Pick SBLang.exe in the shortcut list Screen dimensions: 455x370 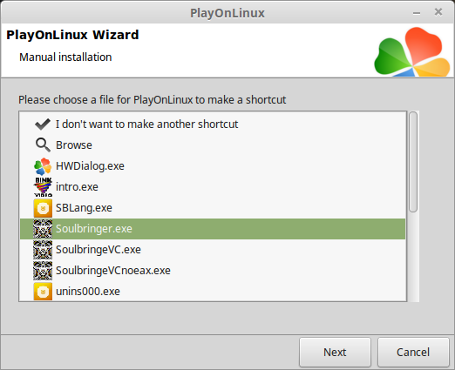pyautogui.click(x=213, y=208)
